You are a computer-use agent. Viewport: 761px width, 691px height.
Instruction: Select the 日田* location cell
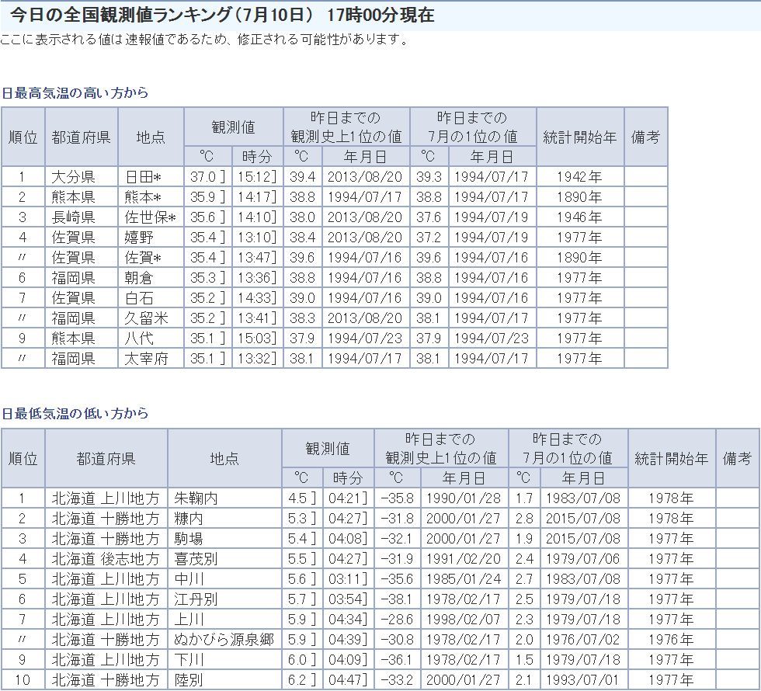click(x=143, y=177)
